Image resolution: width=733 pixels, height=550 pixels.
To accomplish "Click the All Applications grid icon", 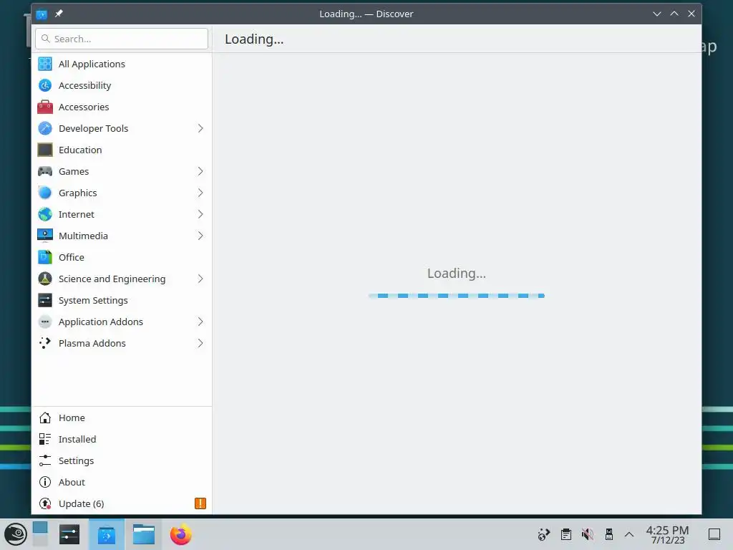I will 45,64.
